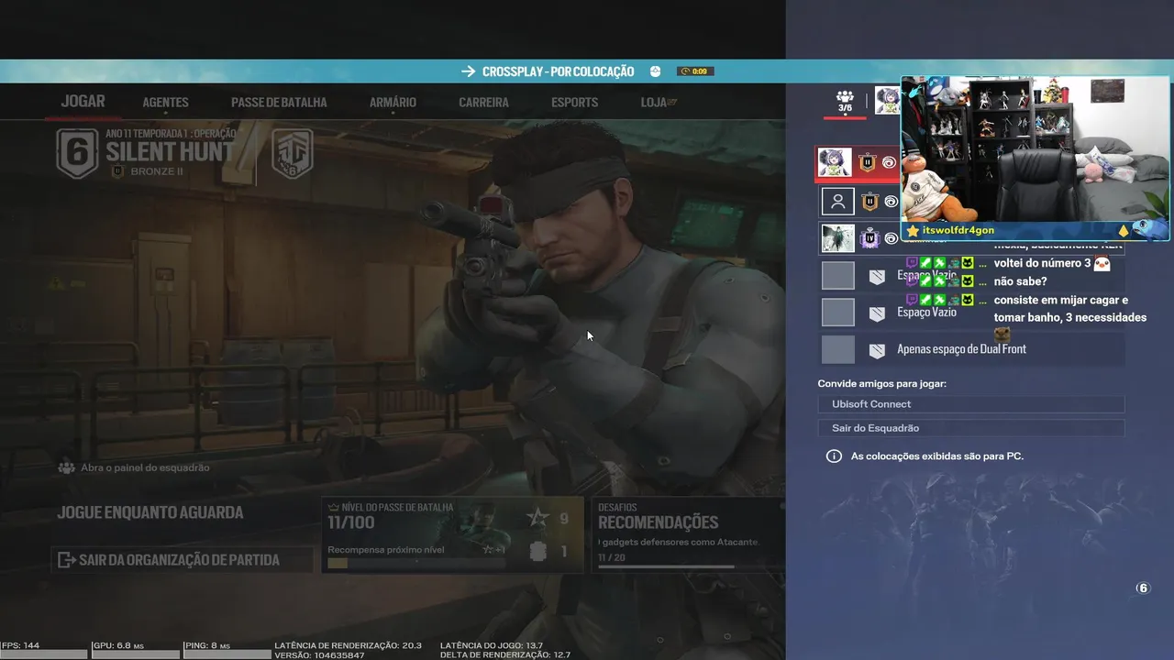The height and width of the screenshot is (660, 1174).
Task: Click the Ubisoft swirl beside the rank IV badge
Action: (x=891, y=238)
